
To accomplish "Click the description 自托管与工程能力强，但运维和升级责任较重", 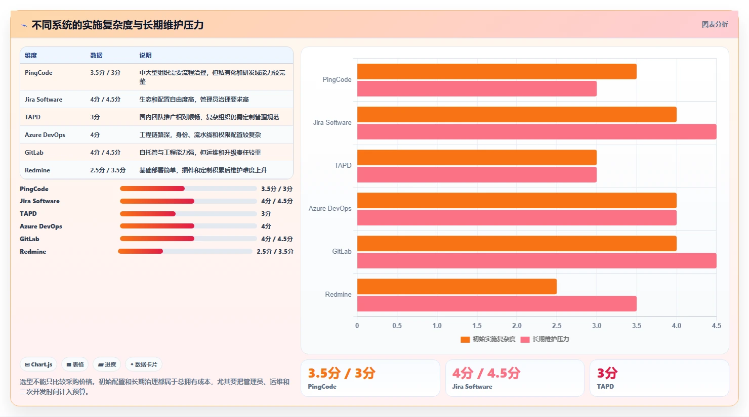I will click(x=200, y=153).
